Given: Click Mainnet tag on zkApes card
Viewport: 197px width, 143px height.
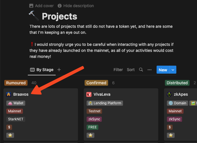Looking at the screenshot, I should (x=175, y=111).
